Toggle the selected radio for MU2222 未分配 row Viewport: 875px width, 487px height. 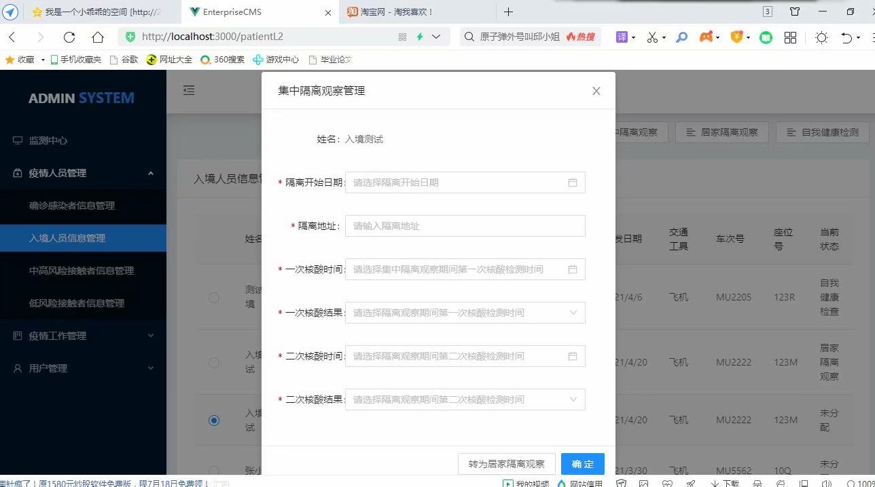click(x=214, y=421)
